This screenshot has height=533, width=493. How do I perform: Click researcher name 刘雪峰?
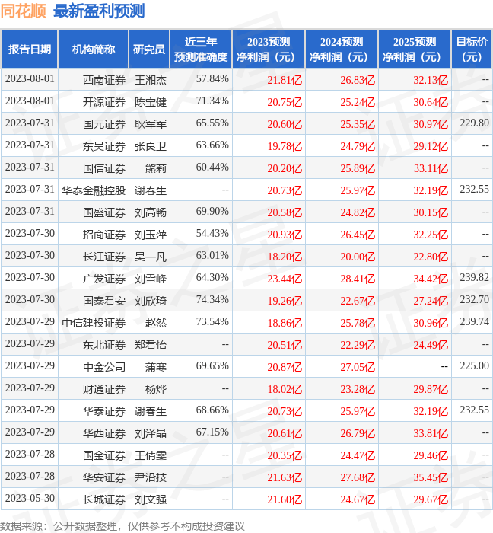151,279
